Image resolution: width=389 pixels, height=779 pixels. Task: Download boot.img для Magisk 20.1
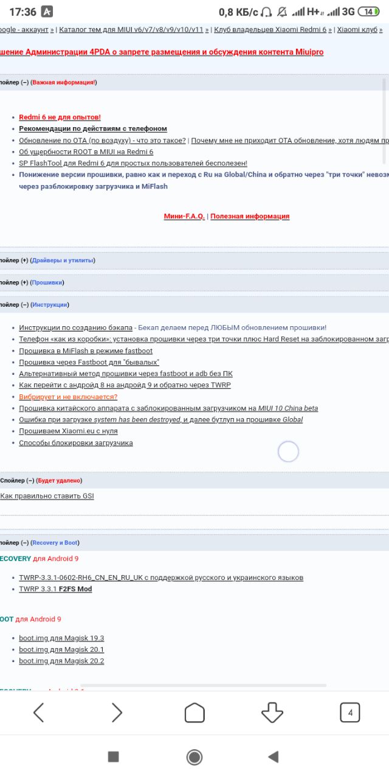click(x=61, y=649)
